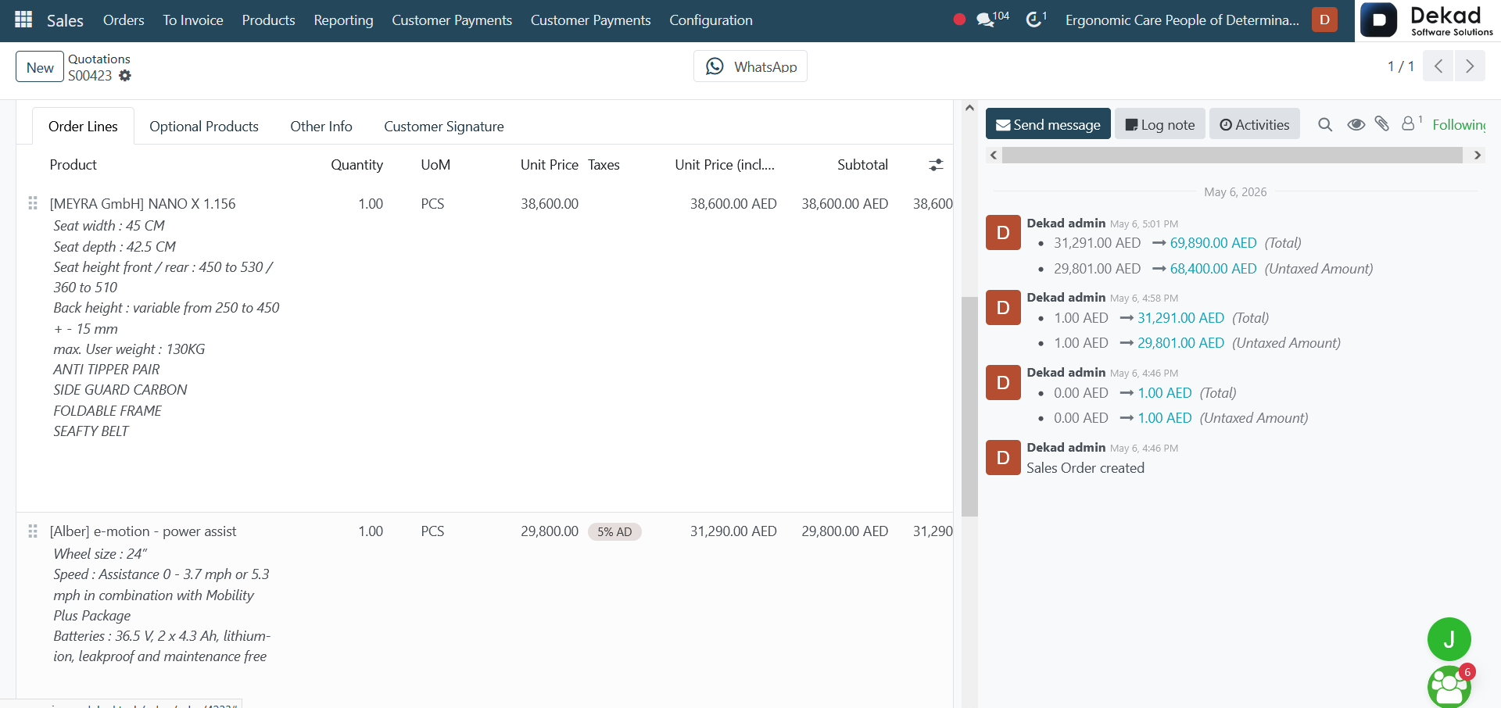
Task: Click the 69,890.00 AED total value
Action: (x=1213, y=243)
